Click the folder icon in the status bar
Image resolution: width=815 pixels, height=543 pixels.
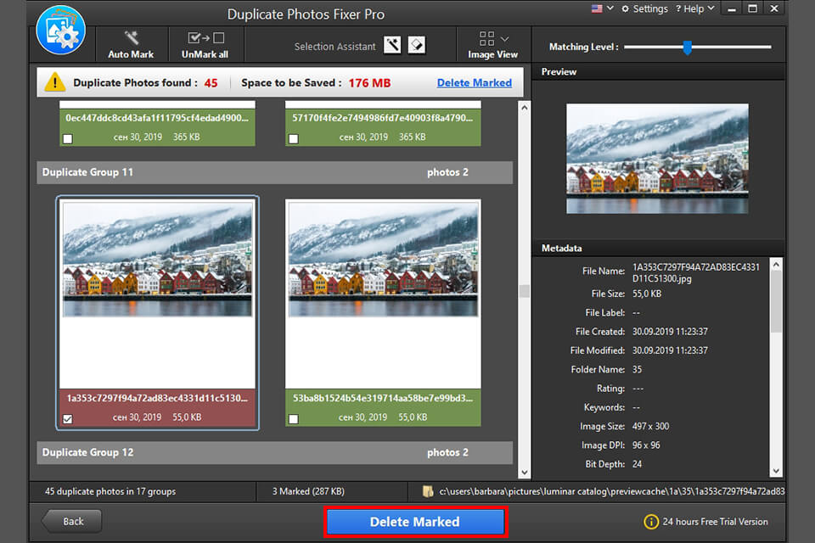point(429,491)
